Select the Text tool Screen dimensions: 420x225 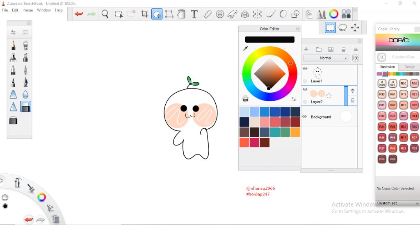[194, 14]
